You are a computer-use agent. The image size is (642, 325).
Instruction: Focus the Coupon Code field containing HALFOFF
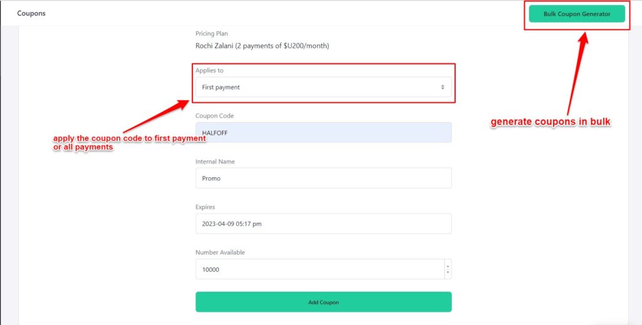[323, 133]
